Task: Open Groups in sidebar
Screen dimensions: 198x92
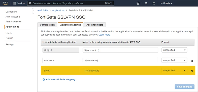Action: [9, 38]
